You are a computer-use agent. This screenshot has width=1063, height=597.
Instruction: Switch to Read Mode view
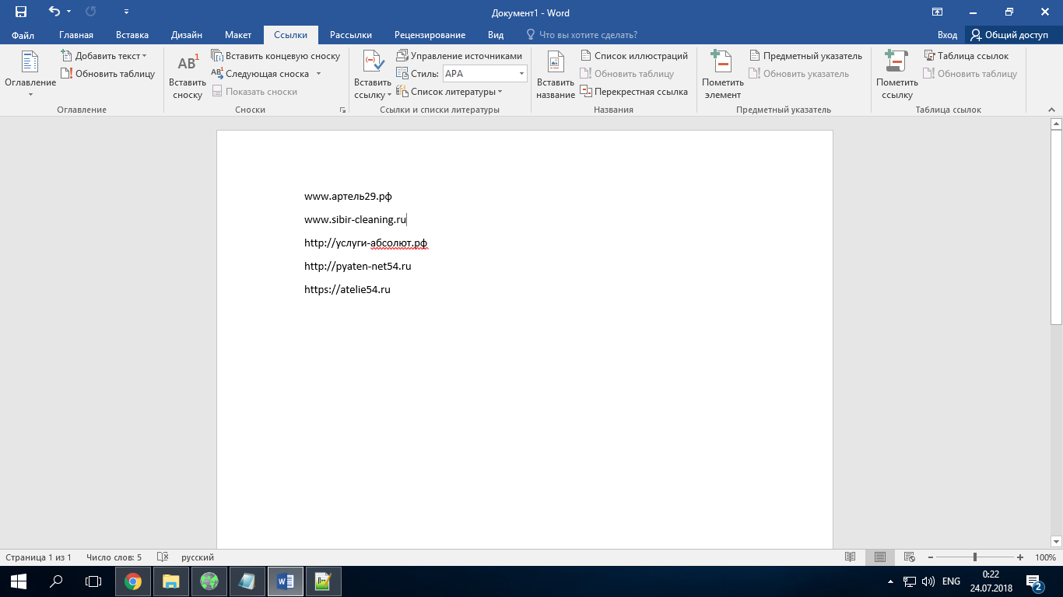851,557
